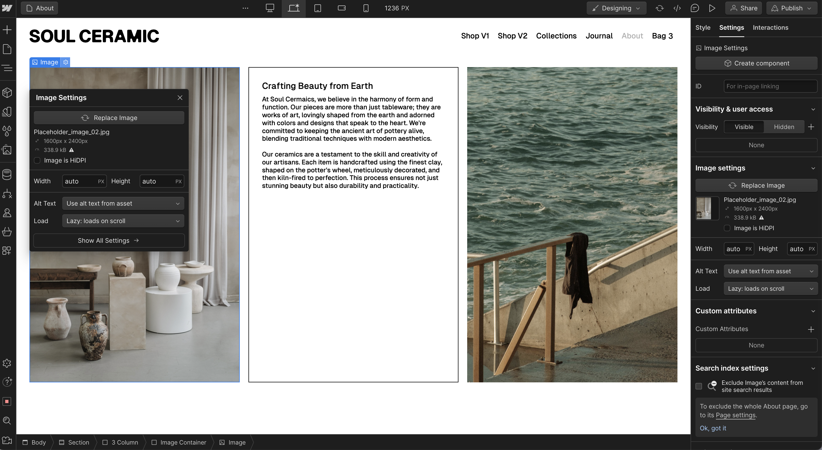Click the Preview play icon in top bar
Image resolution: width=822 pixels, height=450 pixels.
[712, 8]
